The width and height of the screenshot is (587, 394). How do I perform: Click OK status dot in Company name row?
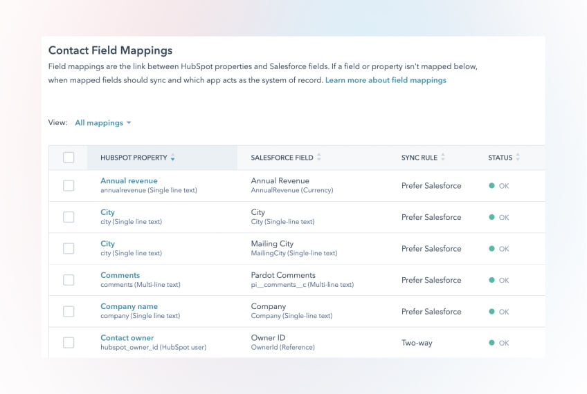(492, 312)
